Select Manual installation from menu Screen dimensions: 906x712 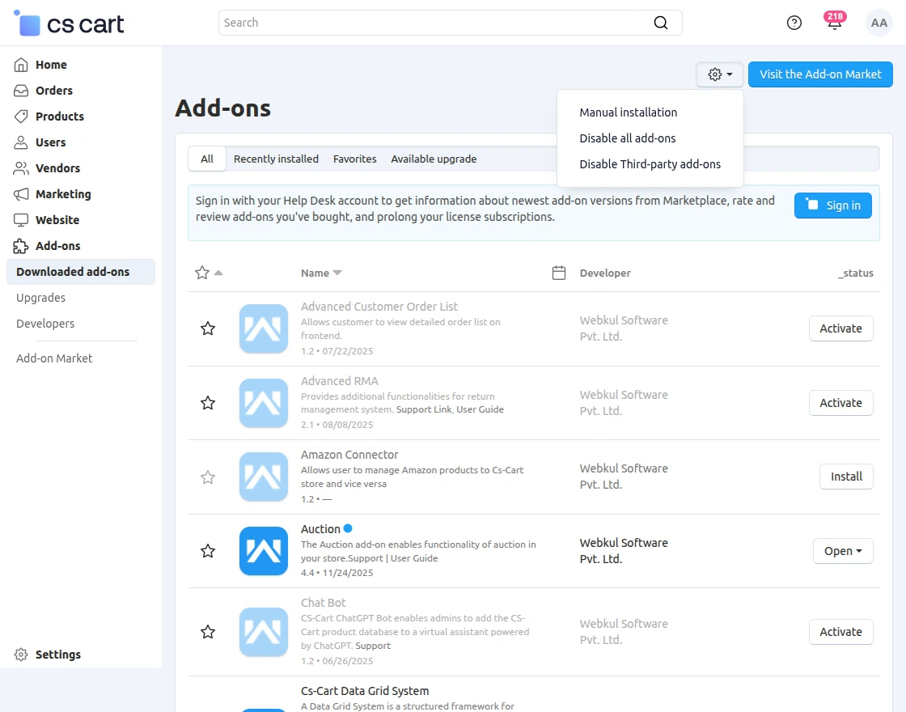click(629, 112)
